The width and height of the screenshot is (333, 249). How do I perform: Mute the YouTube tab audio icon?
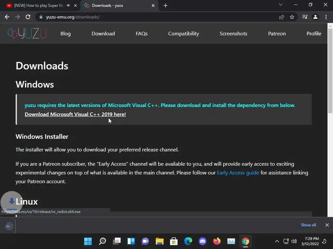pyautogui.click(x=68, y=6)
